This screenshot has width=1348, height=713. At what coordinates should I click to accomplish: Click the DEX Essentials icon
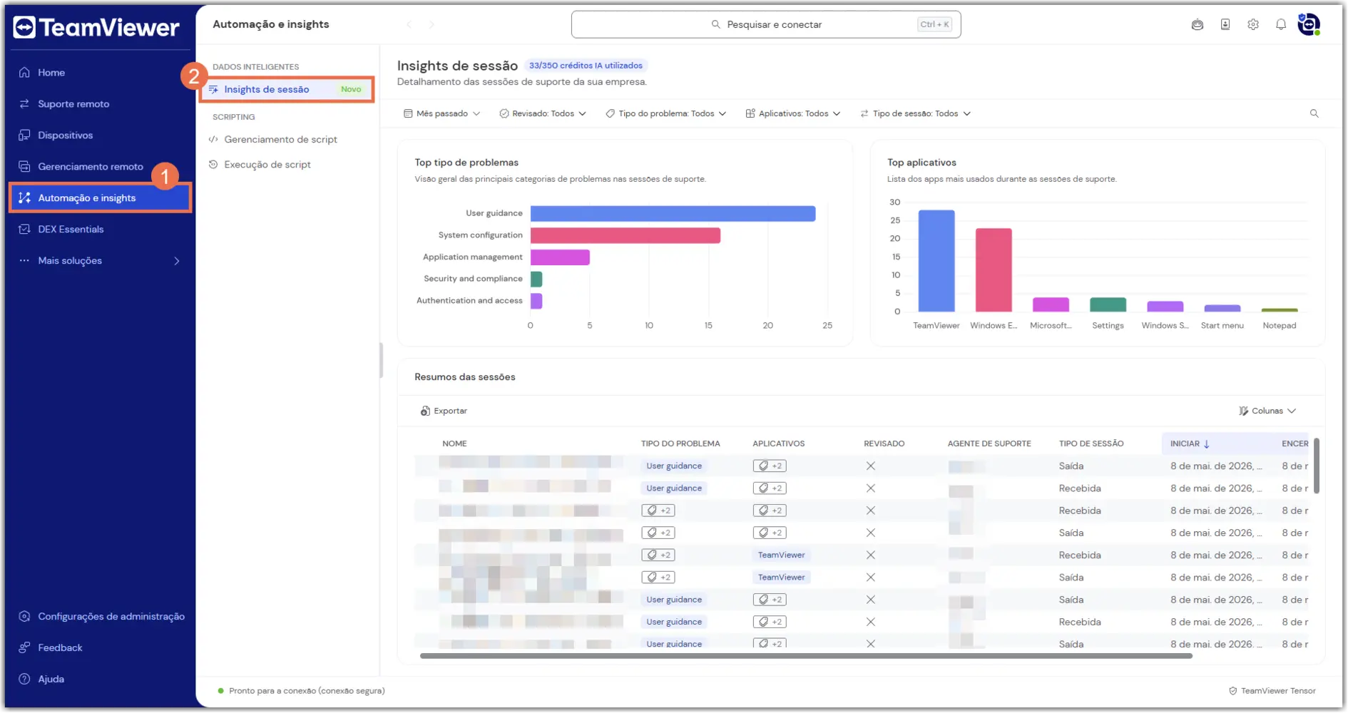(24, 229)
